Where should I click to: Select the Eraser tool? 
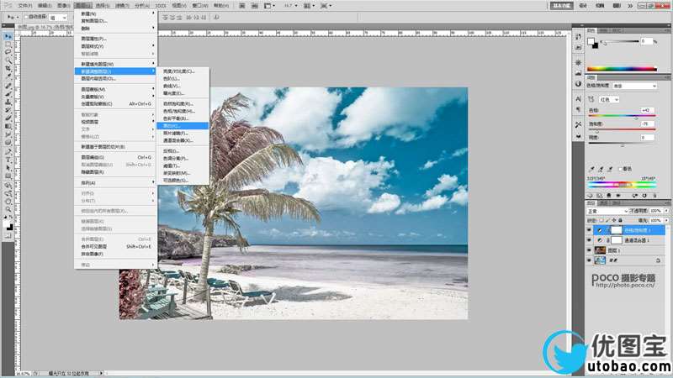tap(8, 118)
